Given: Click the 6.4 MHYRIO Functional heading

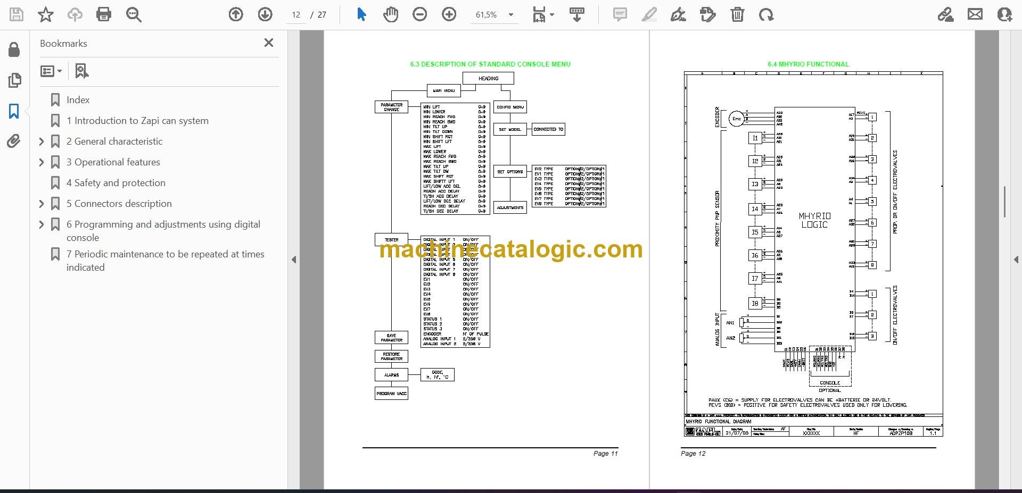Looking at the screenshot, I should point(808,64).
